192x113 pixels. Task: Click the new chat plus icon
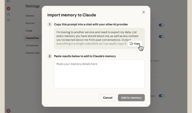point(8,8)
